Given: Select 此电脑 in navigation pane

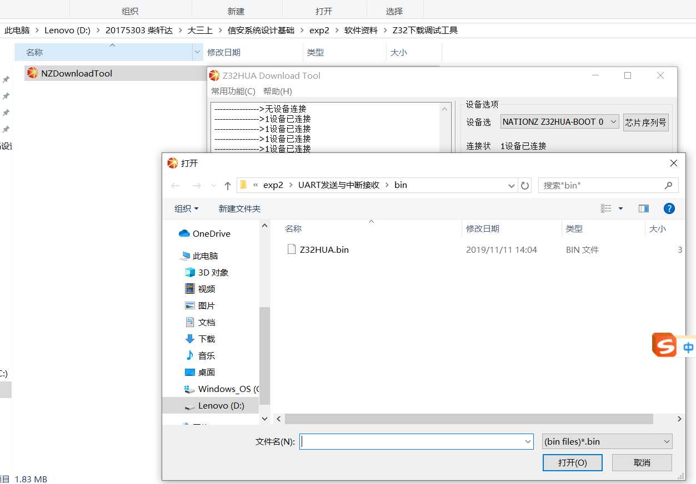Looking at the screenshot, I should pyautogui.click(x=199, y=256).
